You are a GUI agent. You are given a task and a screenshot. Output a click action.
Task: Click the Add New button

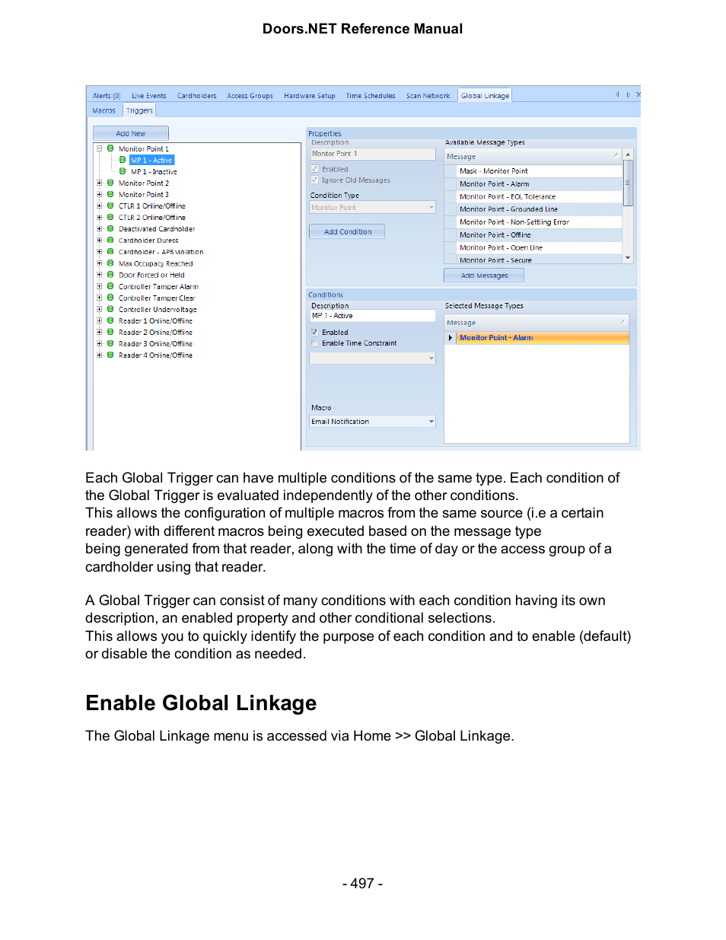(131, 133)
